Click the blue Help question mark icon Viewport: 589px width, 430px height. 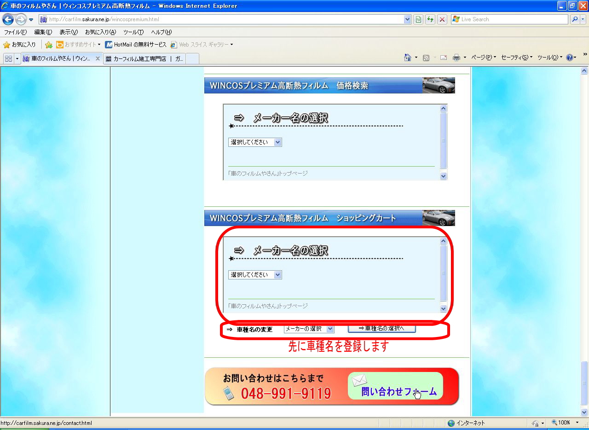point(569,58)
